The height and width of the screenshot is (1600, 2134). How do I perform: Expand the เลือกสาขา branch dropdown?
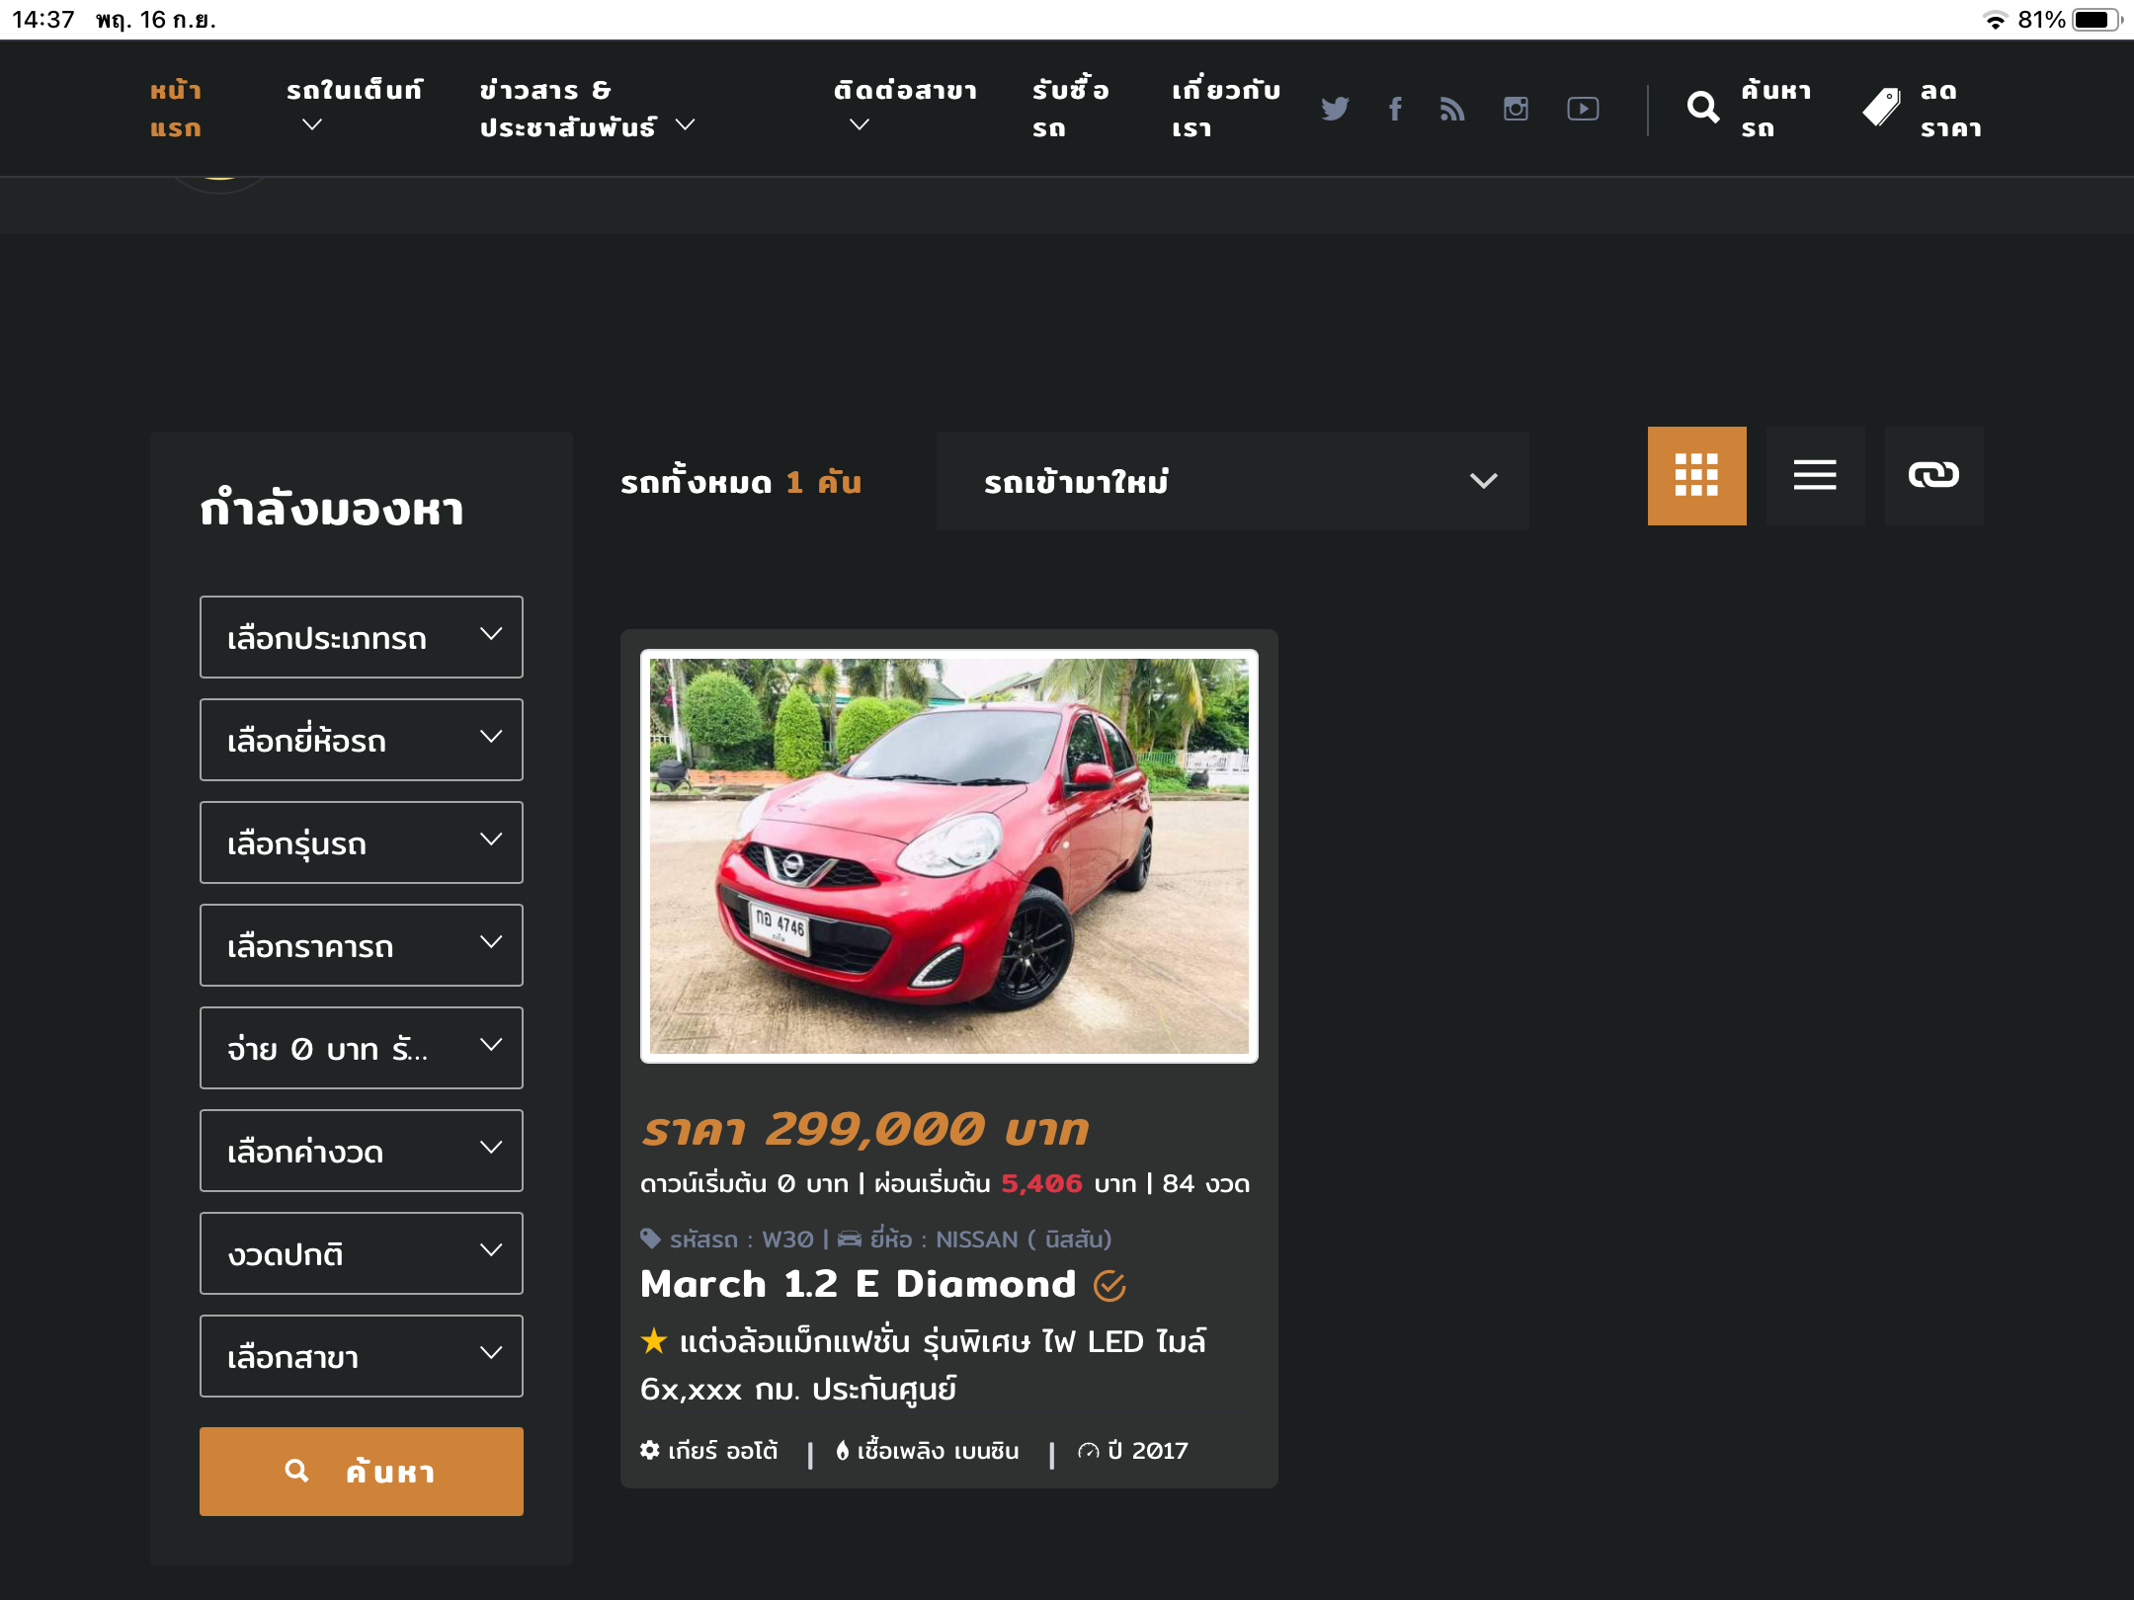click(x=362, y=1356)
